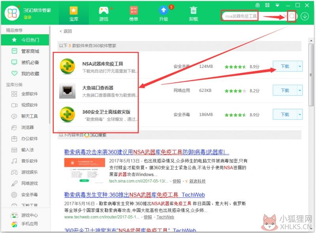Click the underlined TechWeb source link
Image resolution: width=316 pixels, height=233 pixels.
(165, 217)
